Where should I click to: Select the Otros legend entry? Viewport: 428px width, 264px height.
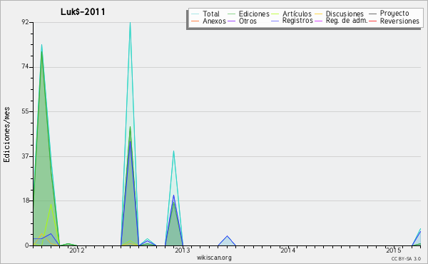(x=248, y=21)
